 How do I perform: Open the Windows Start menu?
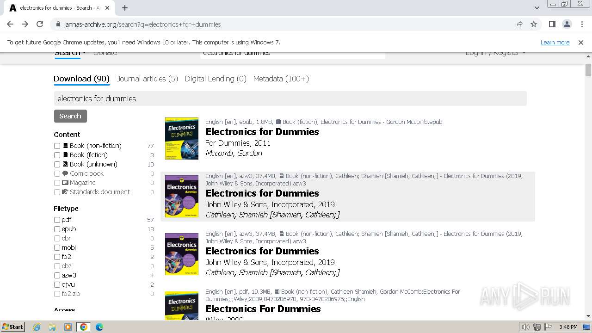[13, 327]
